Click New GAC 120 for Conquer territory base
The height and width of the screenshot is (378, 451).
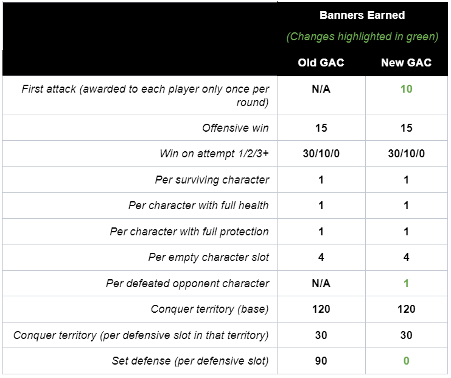click(406, 309)
